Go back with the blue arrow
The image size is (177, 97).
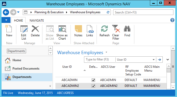[x=6, y=12]
